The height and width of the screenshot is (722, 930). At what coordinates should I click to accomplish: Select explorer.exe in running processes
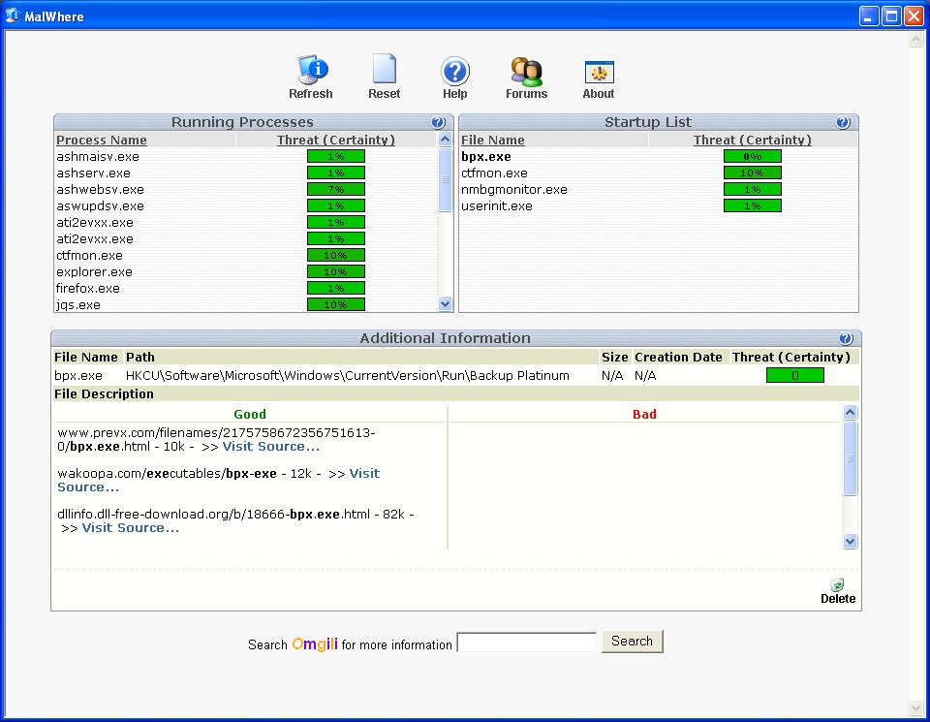94,272
